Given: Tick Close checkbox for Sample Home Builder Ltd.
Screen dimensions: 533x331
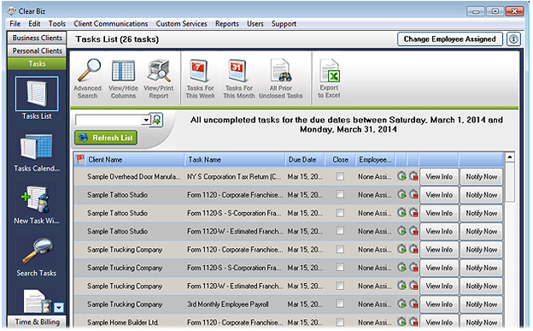Looking at the screenshot, I should [x=340, y=322].
